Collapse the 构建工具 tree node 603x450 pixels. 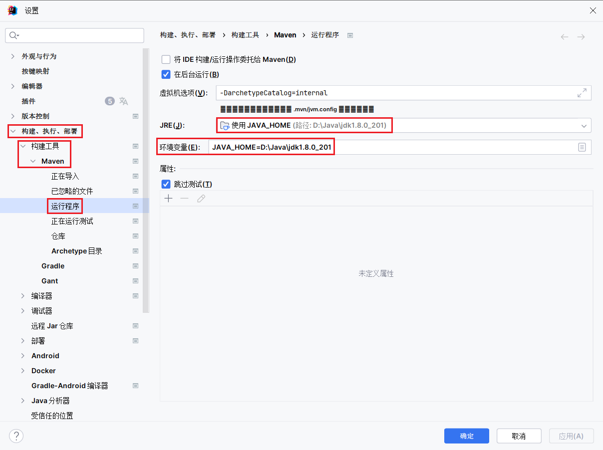coord(22,146)
